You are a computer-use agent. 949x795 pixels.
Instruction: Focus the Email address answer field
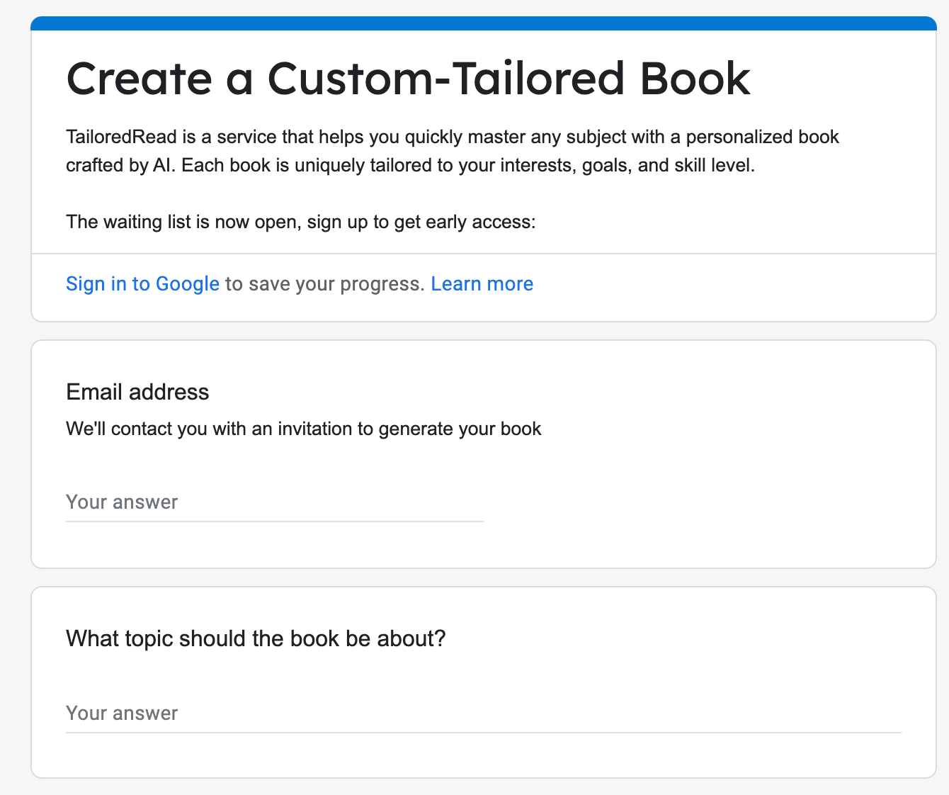275,502
